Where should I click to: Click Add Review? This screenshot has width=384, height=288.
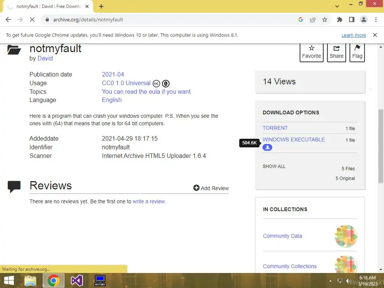211,188
